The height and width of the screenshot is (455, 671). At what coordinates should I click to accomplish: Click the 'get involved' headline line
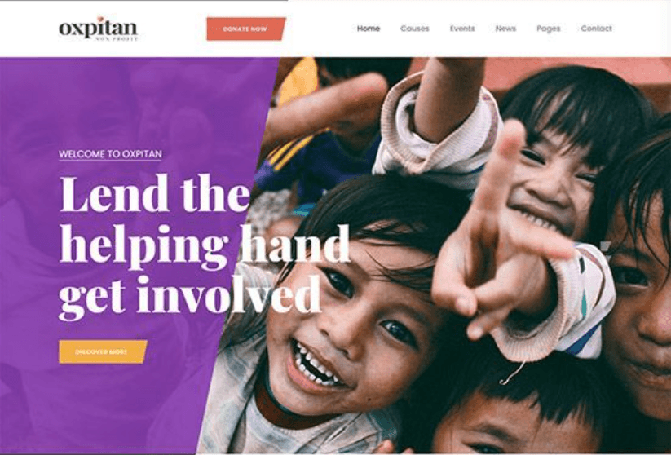190,297
